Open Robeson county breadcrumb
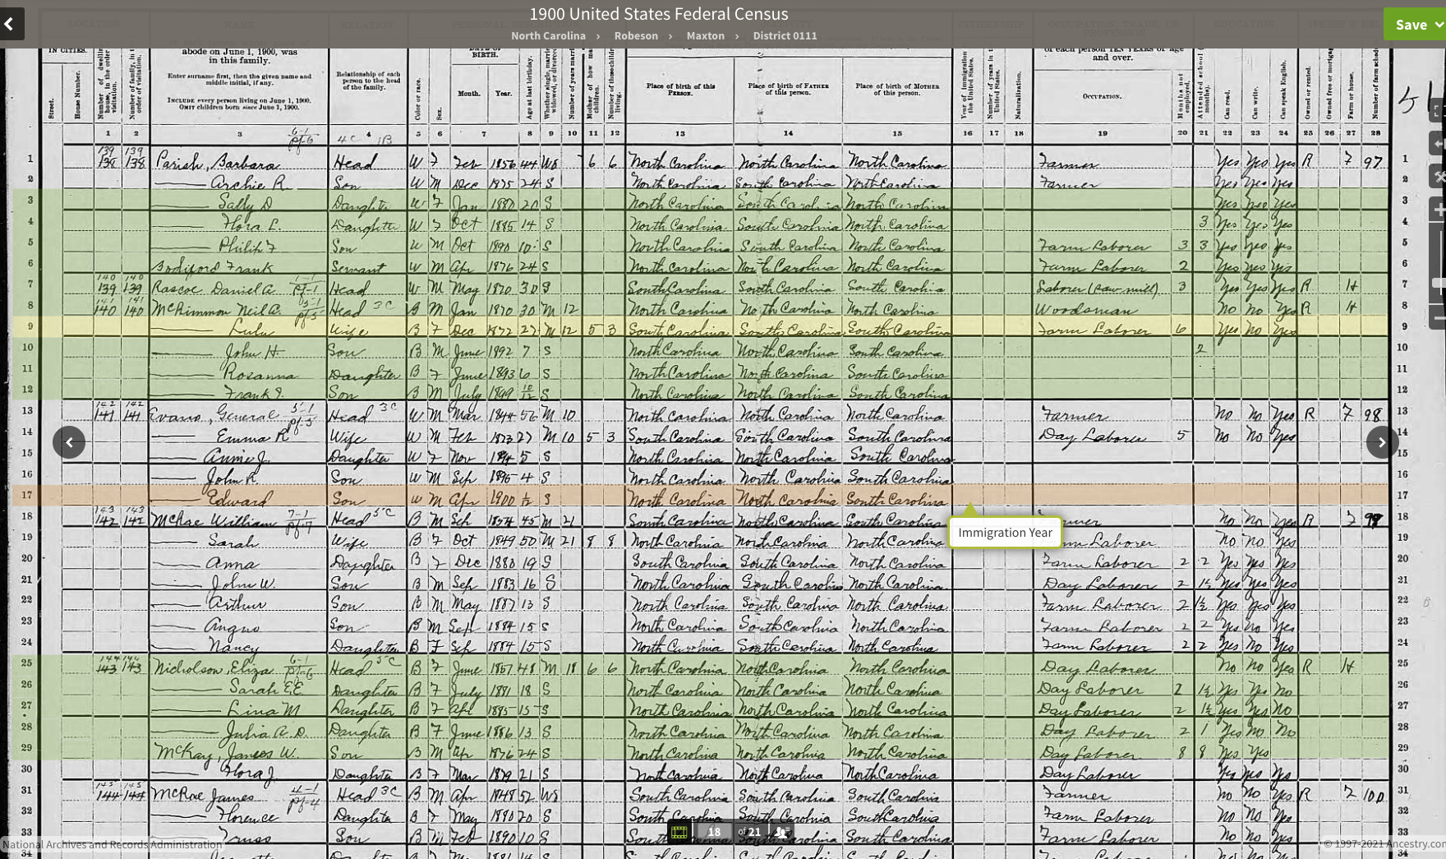The width and height of the screenshot is (1446, 859). point(636,35)
